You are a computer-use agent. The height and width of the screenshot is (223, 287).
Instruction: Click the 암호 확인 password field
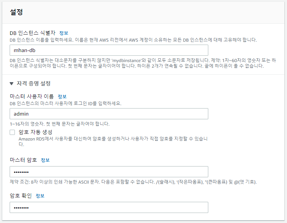[109, 207]
